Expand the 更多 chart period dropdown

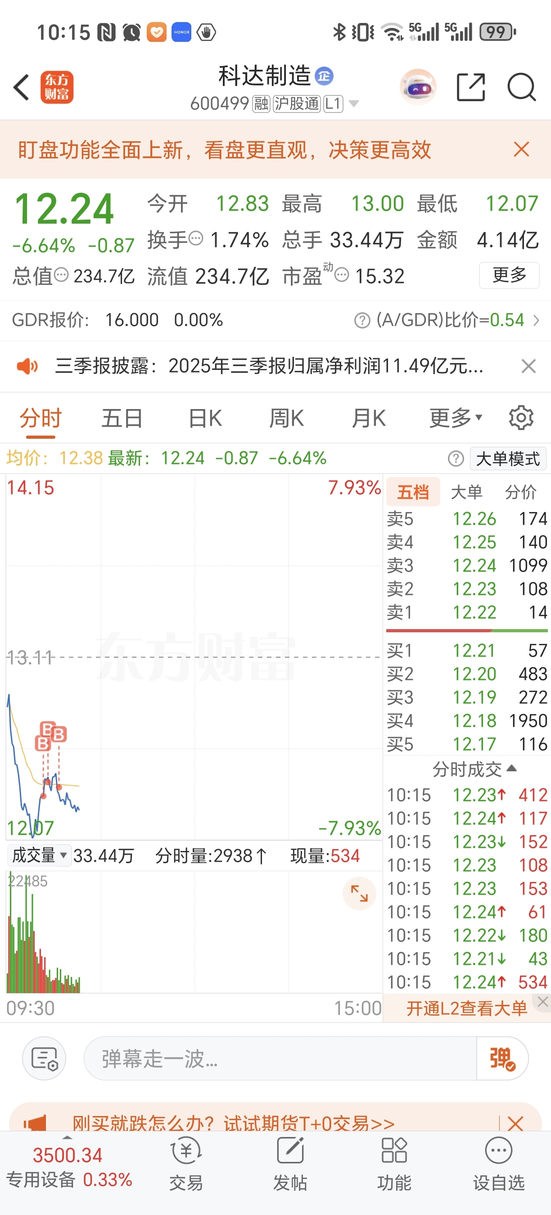tap(456, 418)
